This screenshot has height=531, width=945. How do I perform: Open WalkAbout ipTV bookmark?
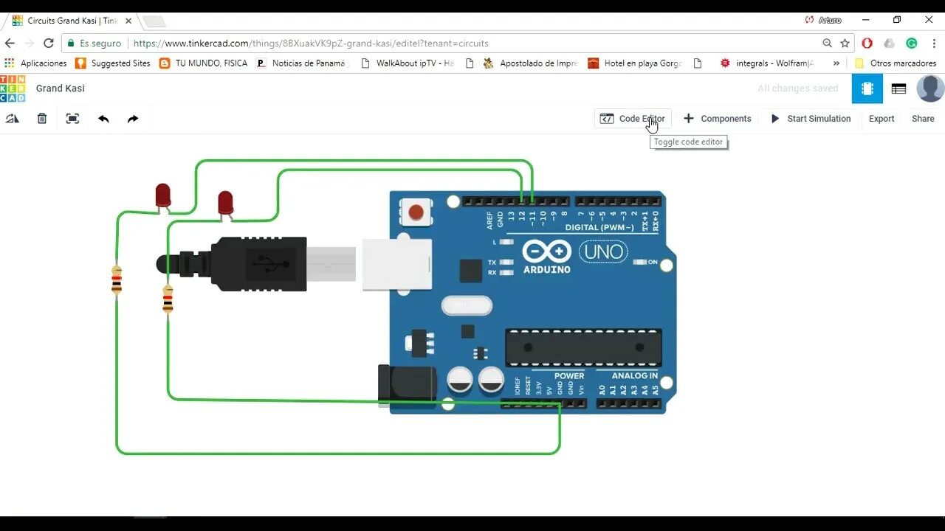(407, 63)
